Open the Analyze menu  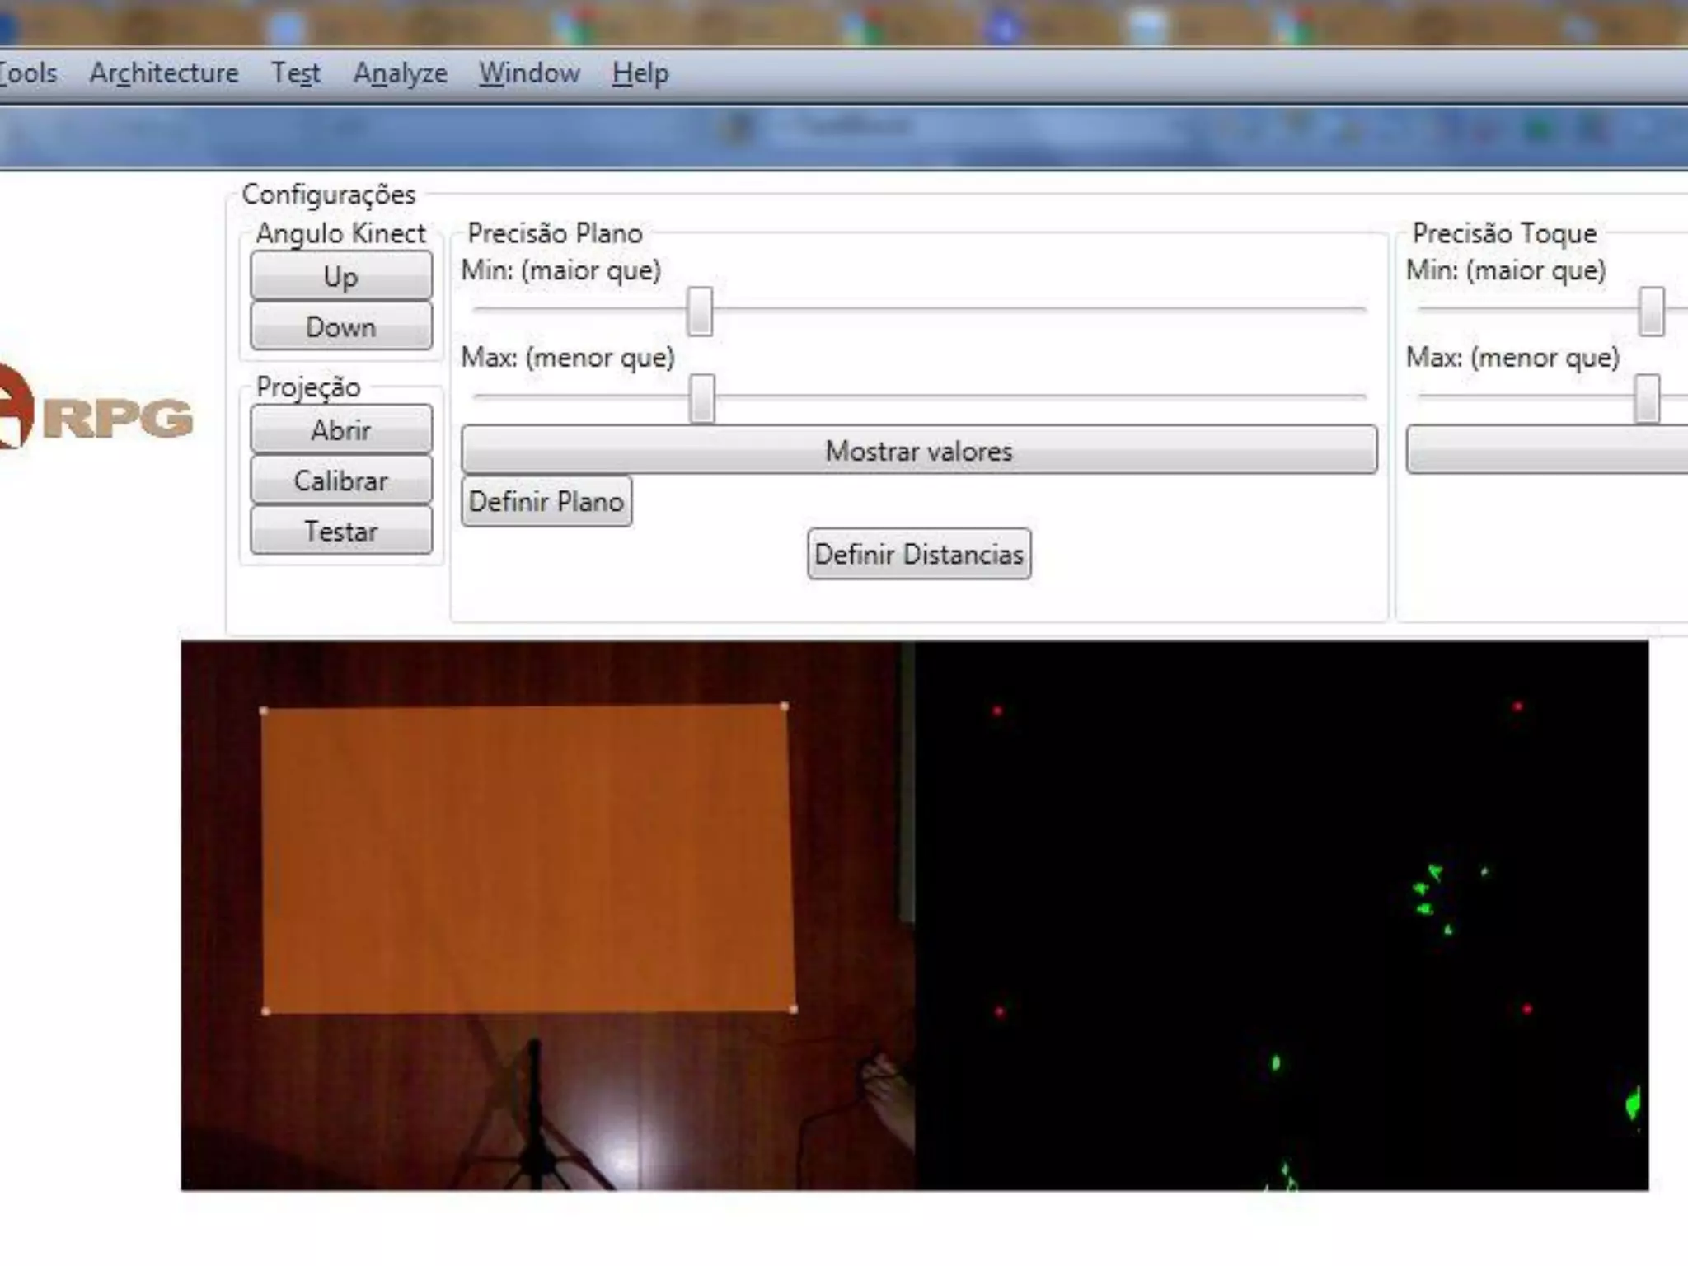pos(400,73)
